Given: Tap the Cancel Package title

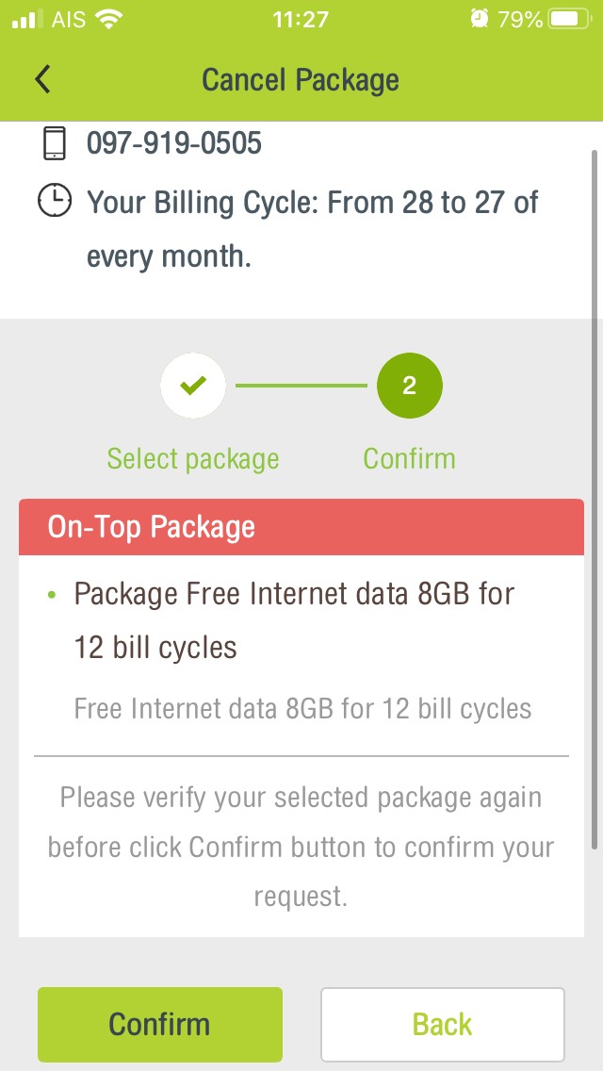Looking at the screenshot, I should [x=301, y=80].
